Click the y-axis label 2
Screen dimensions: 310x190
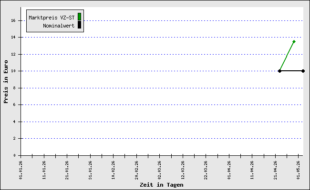[14, 138]
